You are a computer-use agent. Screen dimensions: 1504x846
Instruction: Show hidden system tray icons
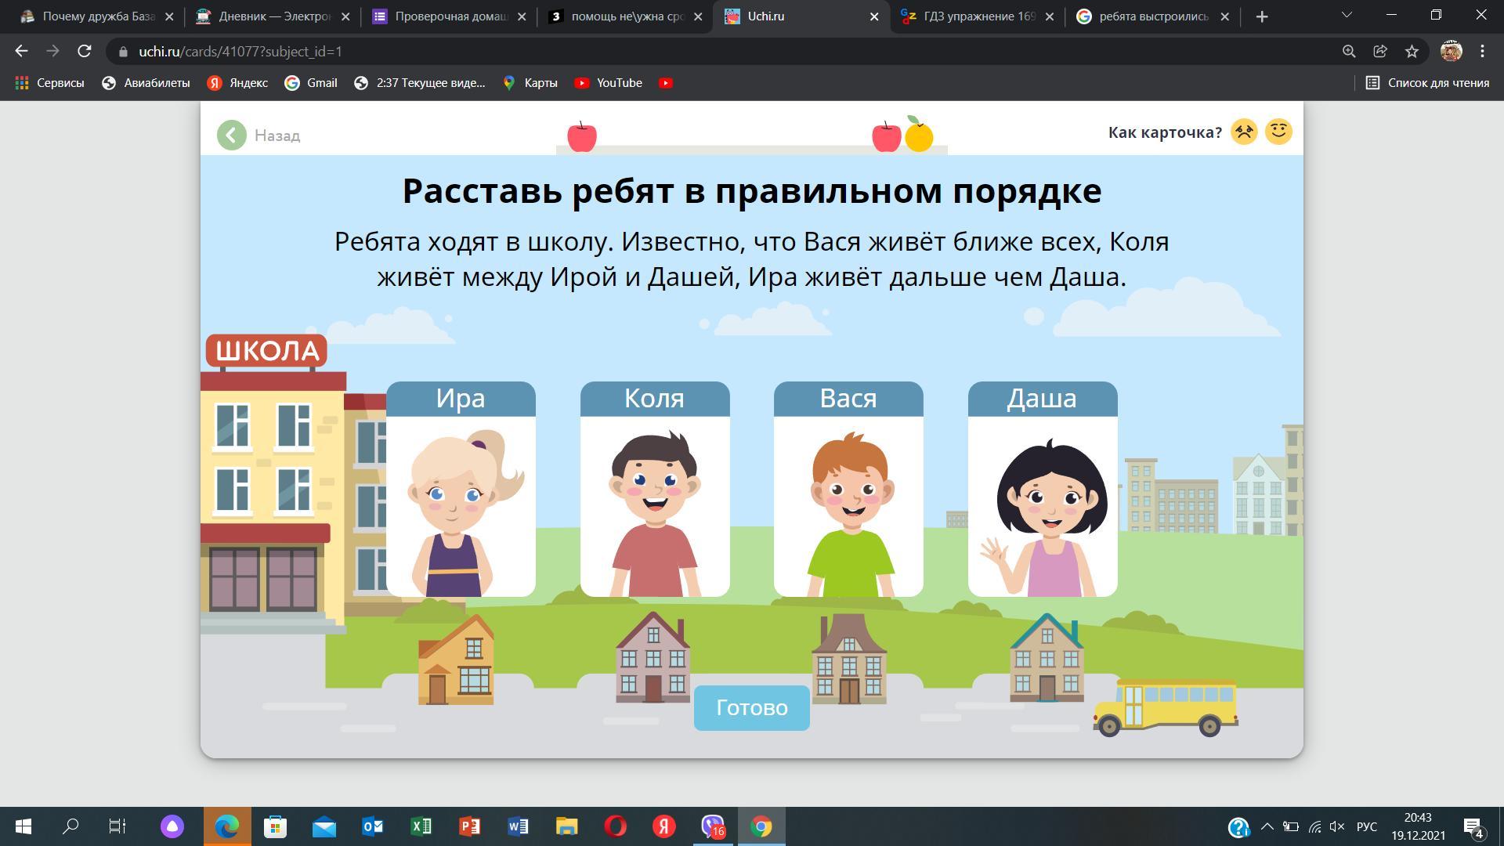pos(1267,826)
